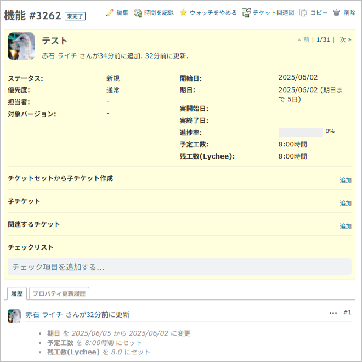Click the large seagull avatar image
Image resolution: width=362 pixels, height=362 pixels.
(21, 46)
